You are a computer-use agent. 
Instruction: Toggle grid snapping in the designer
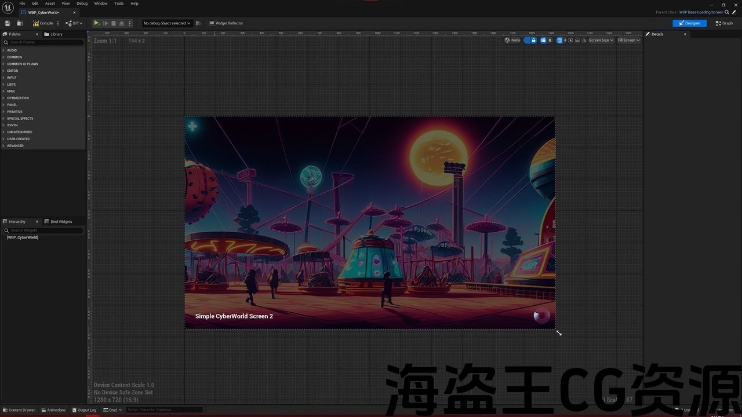[x=559, y=41]
